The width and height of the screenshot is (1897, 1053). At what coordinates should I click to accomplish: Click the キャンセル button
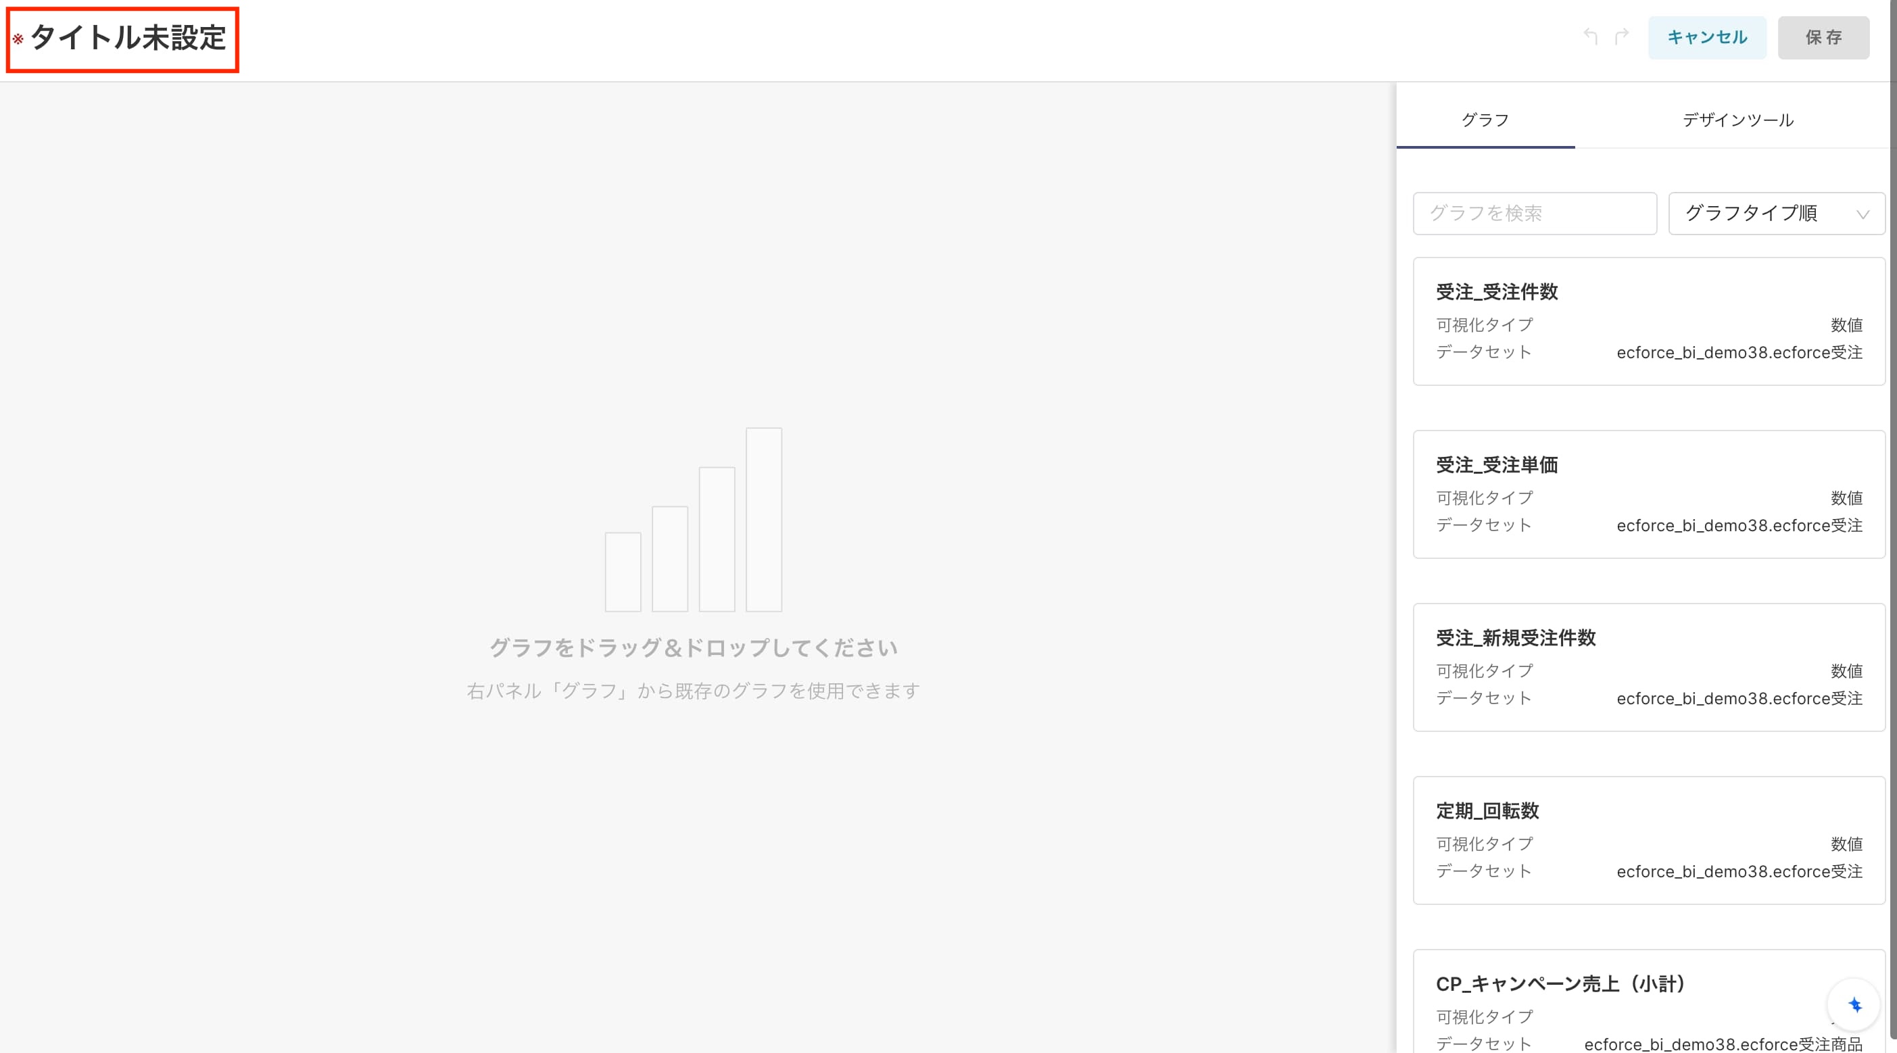coord(1706,38)
